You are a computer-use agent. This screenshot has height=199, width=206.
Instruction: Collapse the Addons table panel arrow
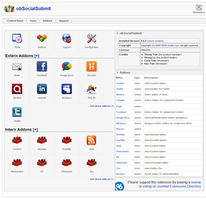[x=118, y=72]
